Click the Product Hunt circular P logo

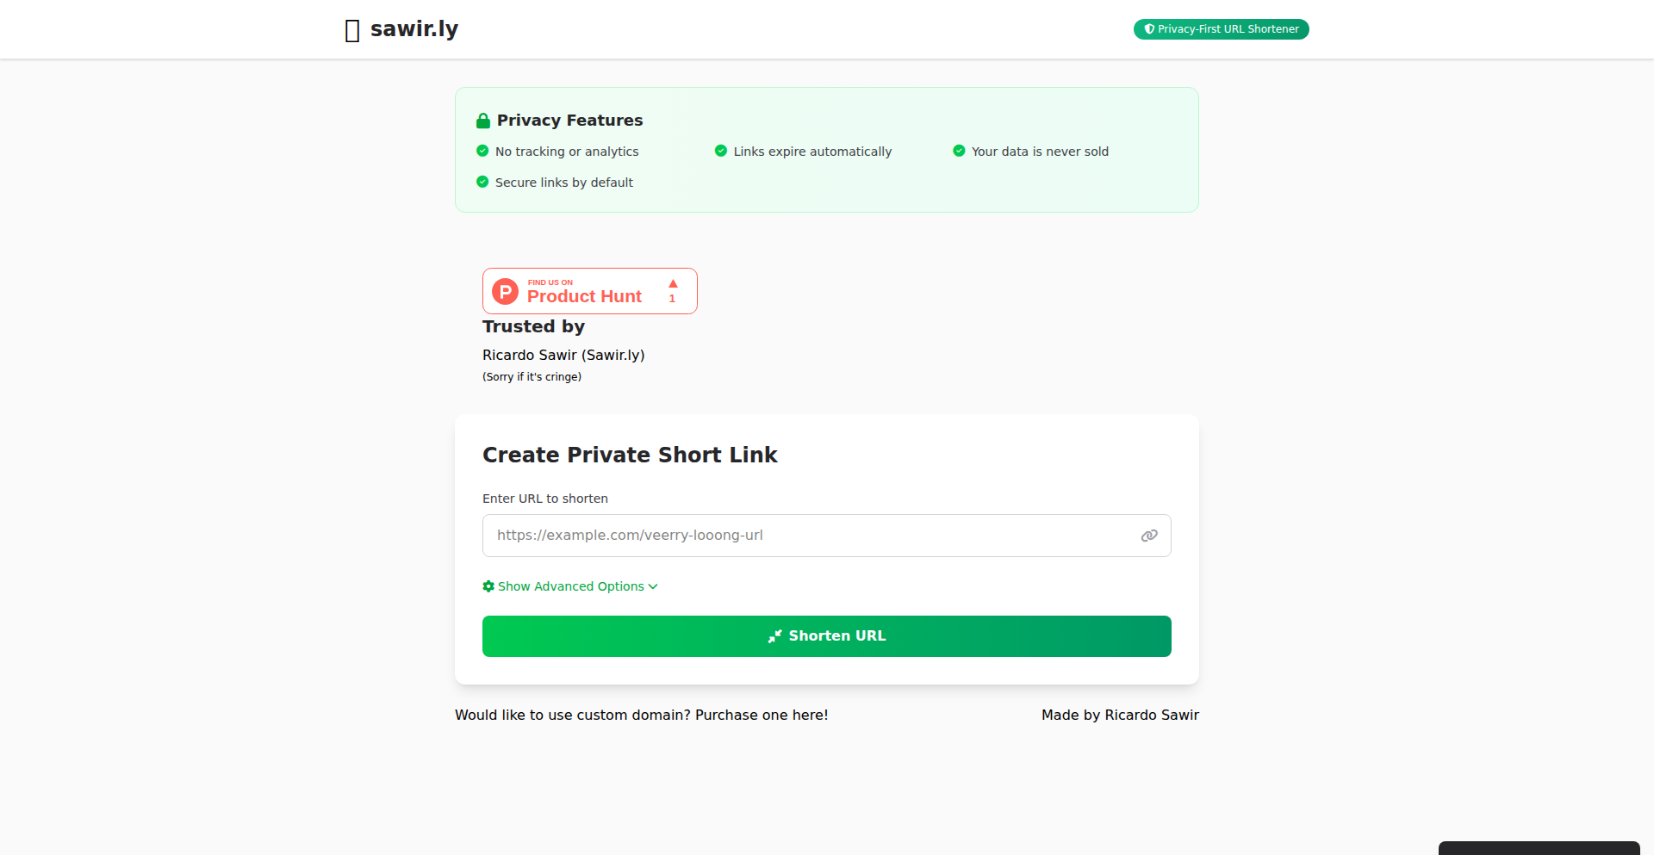pyautogui.click(x=505, y=291)
